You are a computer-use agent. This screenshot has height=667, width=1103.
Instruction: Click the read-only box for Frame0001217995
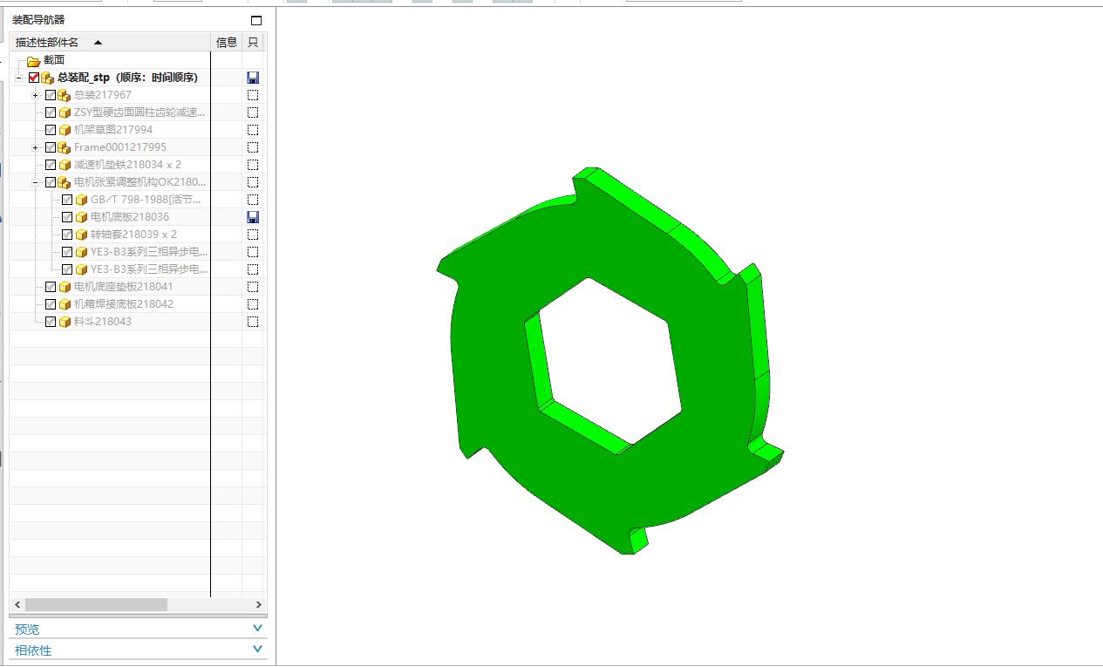tap(253, 147)
